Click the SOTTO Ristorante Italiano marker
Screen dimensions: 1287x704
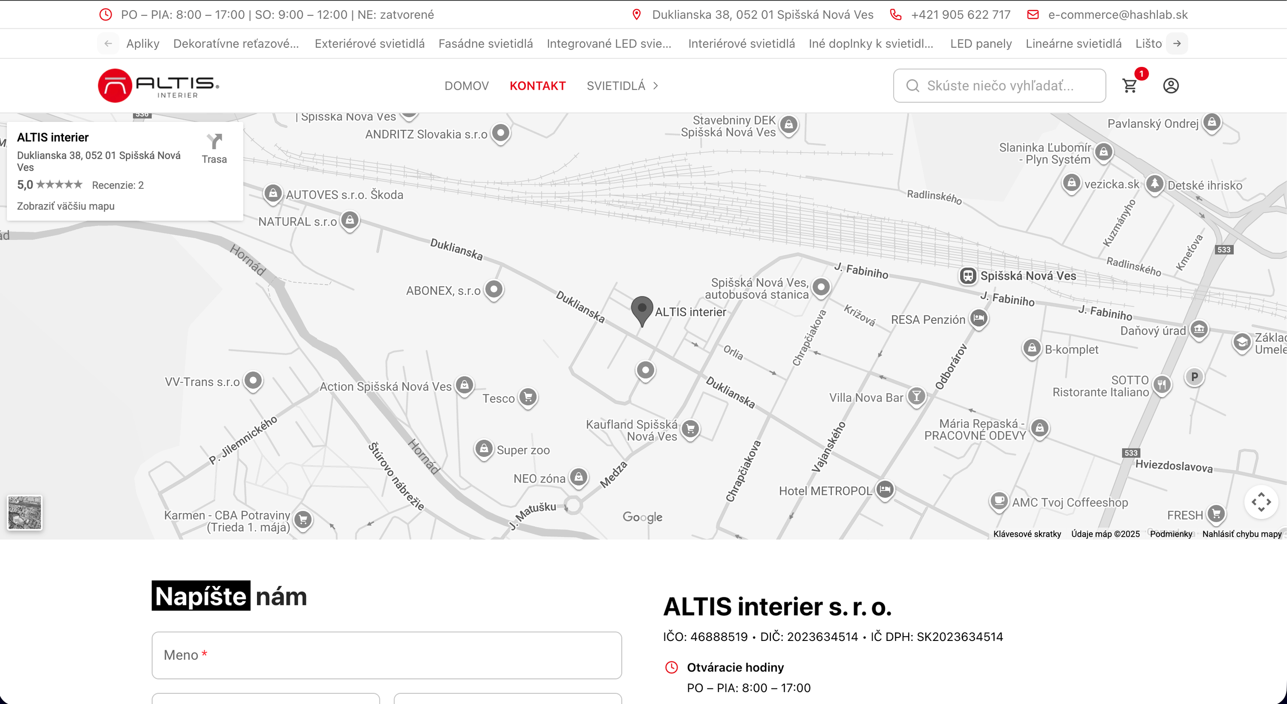[x=1162, y=385]
